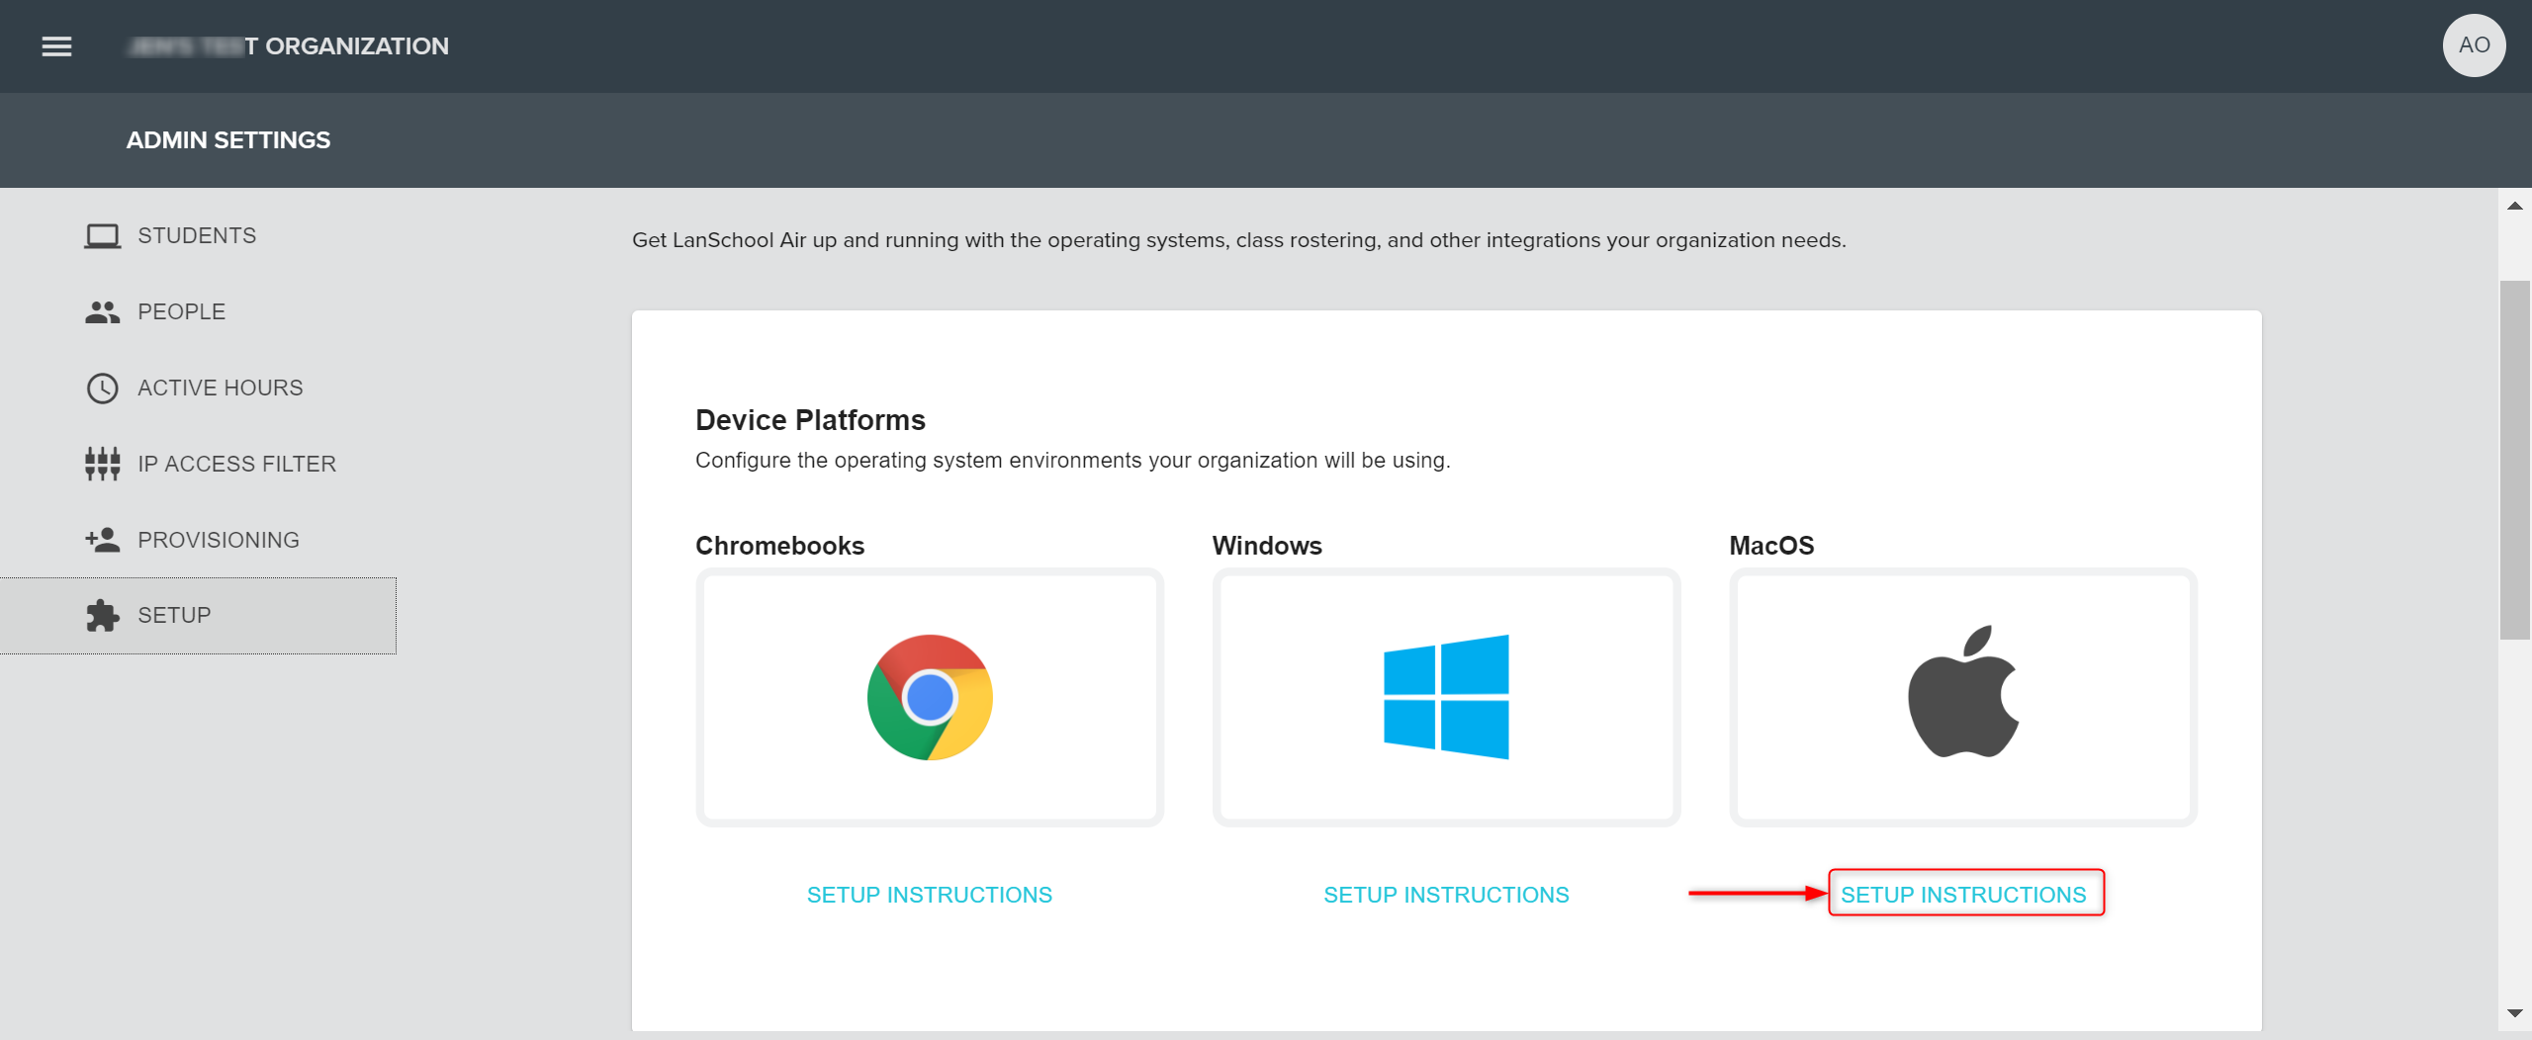This screenshot has width=2532, height=1040.
Task: Open Chromebooks Setup Instructions link
Action: (930, 895)
